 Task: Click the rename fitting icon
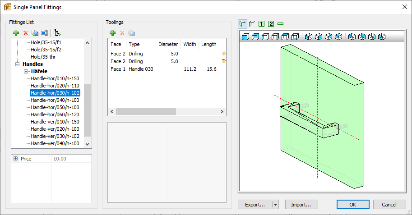click(x=44, y=33)
